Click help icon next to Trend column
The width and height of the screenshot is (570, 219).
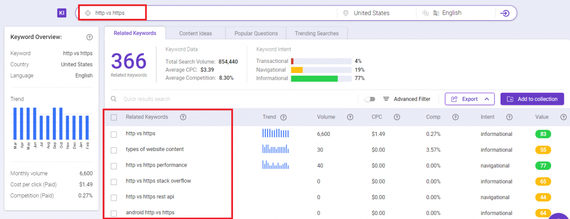click(283, 117)
